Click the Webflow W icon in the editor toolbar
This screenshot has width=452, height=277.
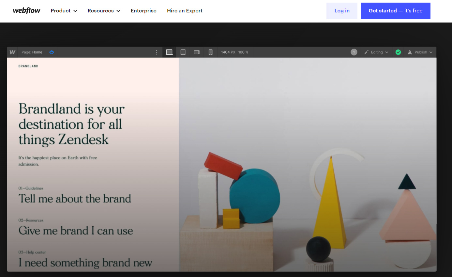tap(12, 52)
